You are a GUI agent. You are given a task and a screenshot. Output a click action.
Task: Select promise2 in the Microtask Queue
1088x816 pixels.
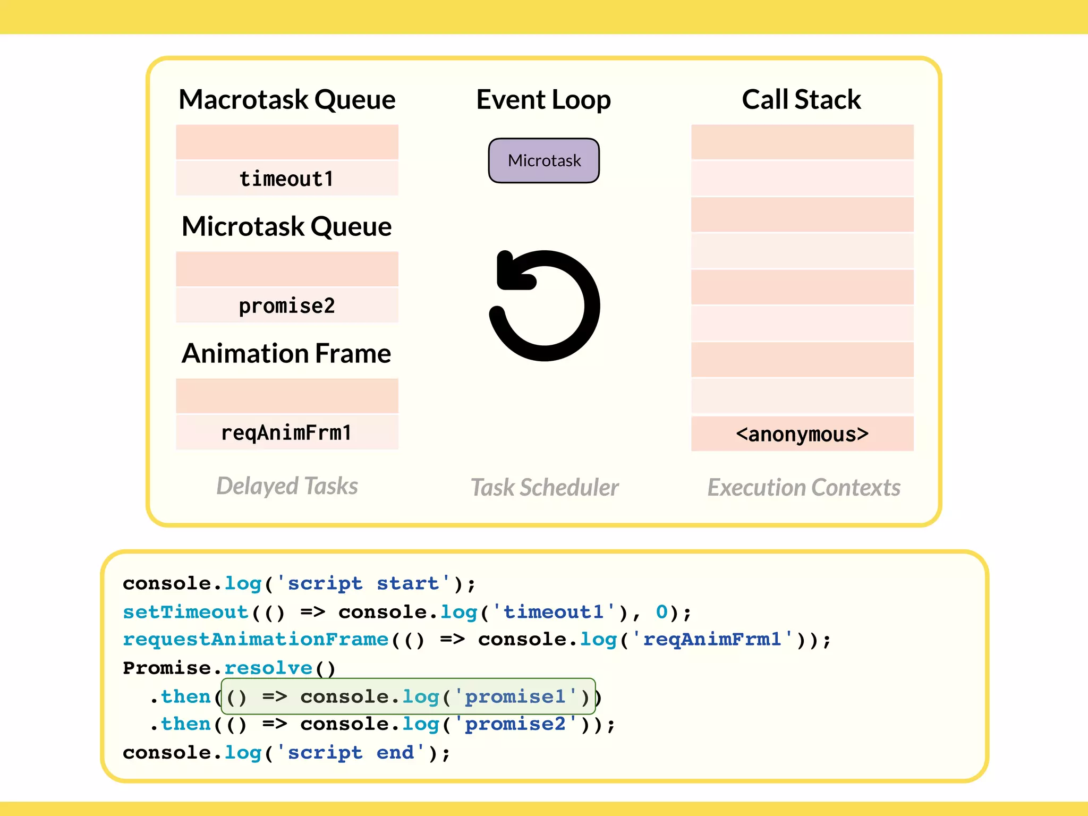(287, 305)
